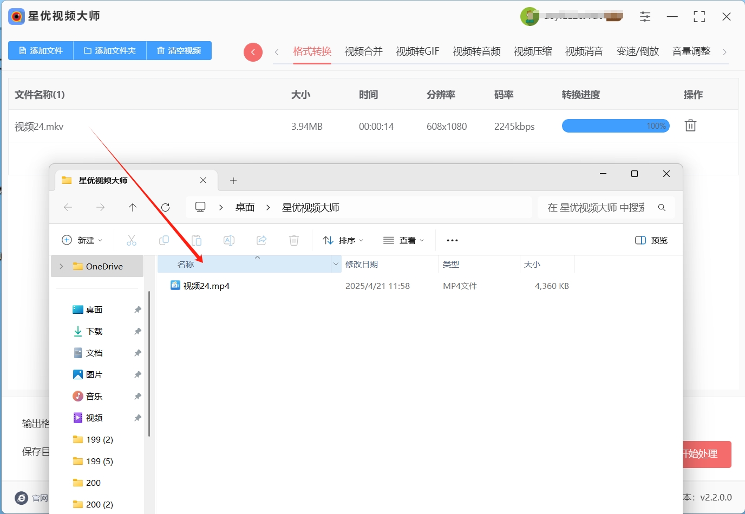
Task: Click the delete trash icon in Explorer toolbar
Action: click(x=294, y=240)
